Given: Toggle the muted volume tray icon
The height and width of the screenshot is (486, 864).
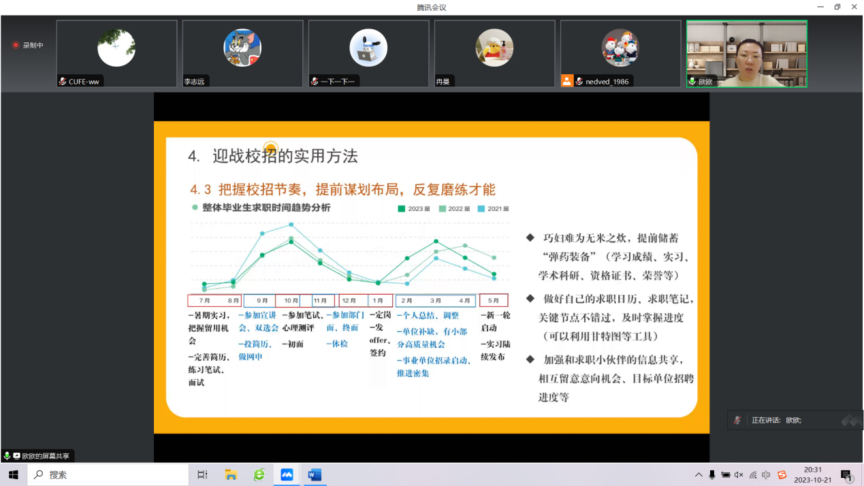Looking at the screenshot, I should click(739, 474).
